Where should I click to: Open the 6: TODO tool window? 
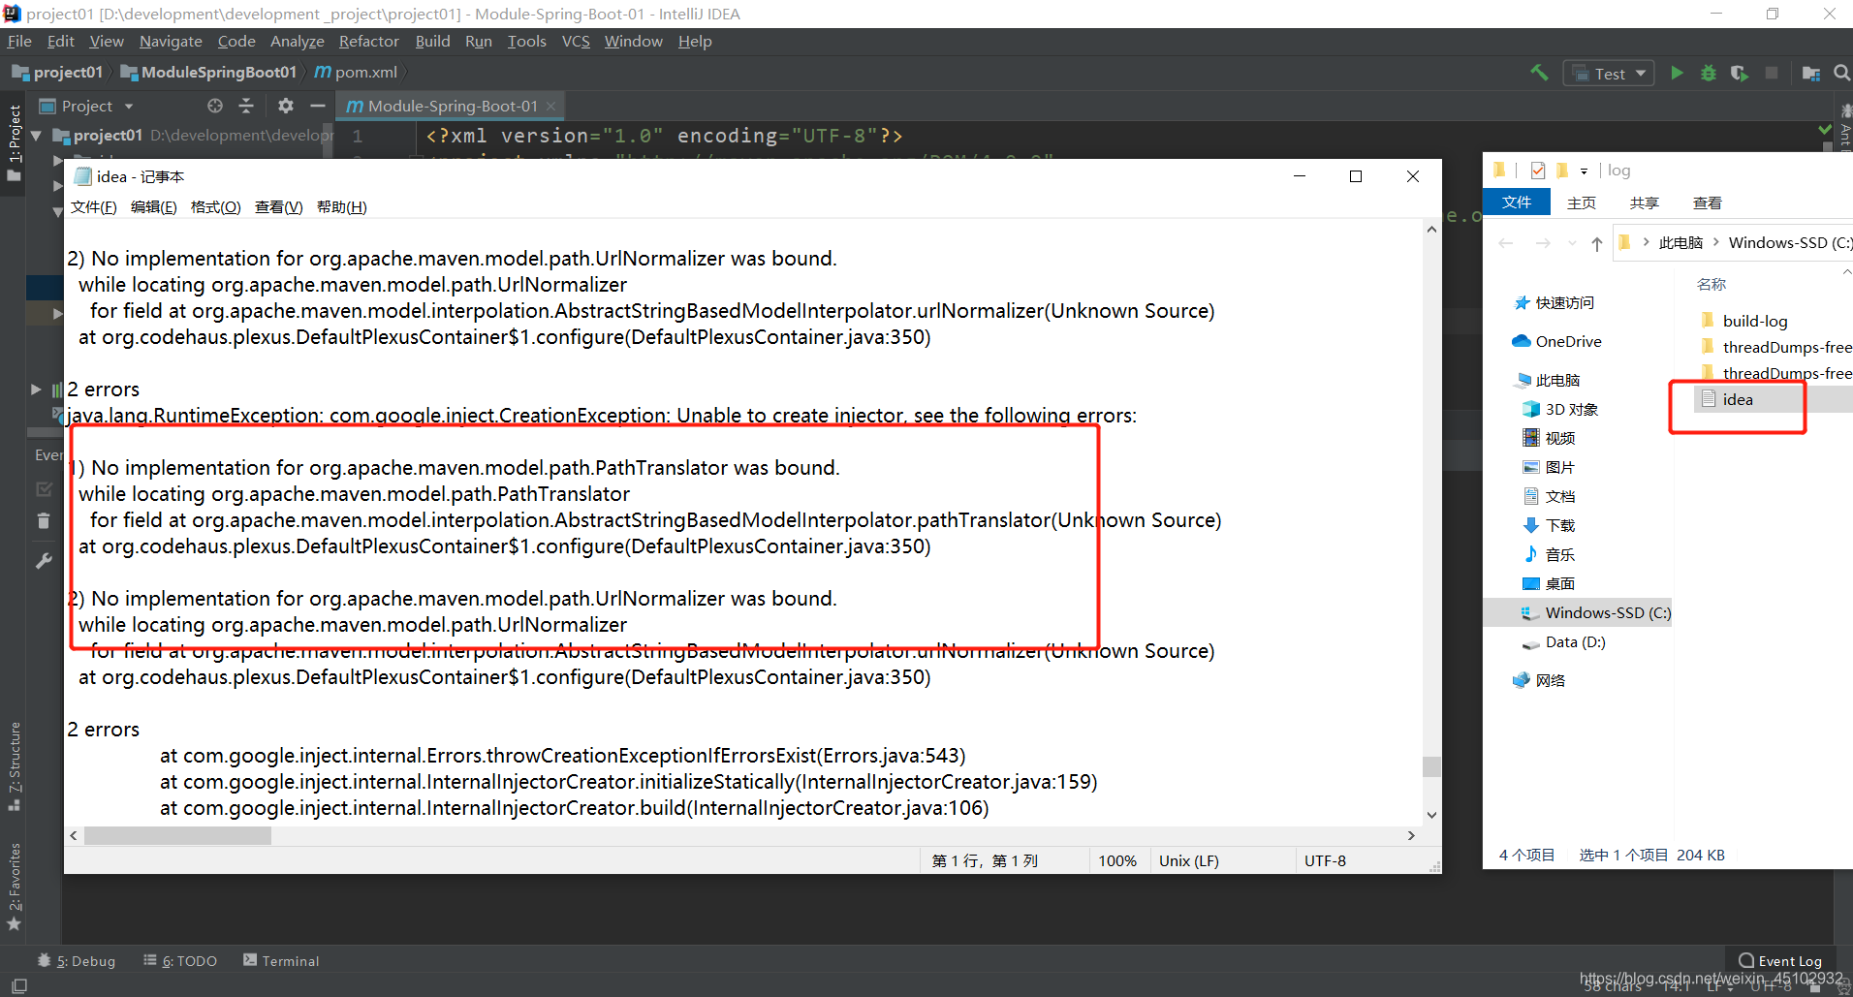[180, 960]
